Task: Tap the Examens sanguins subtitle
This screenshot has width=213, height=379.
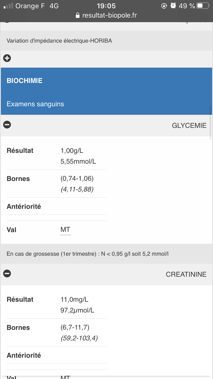Action: (x=35, y=104)
